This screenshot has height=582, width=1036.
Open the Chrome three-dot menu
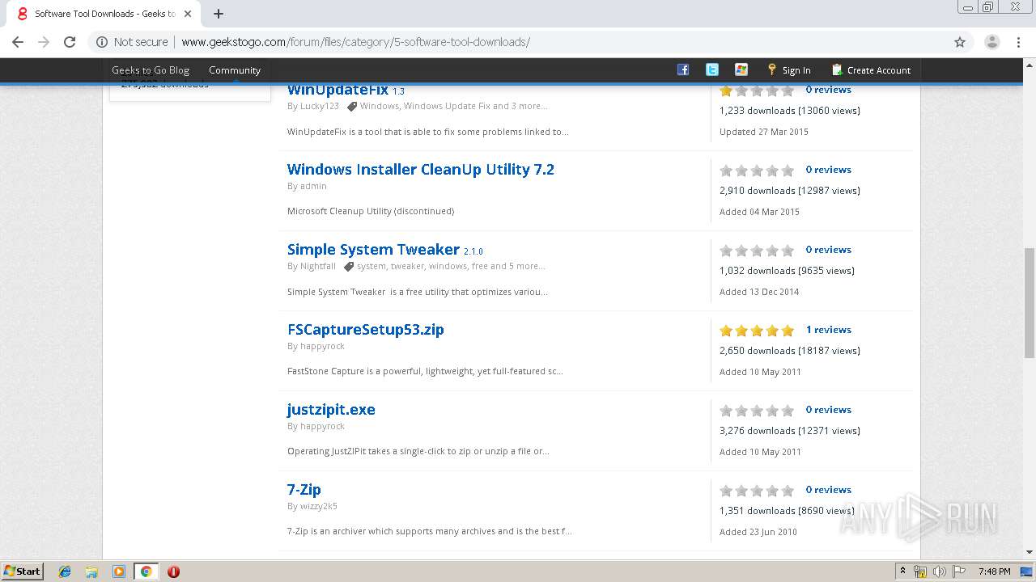point(1019,42)
